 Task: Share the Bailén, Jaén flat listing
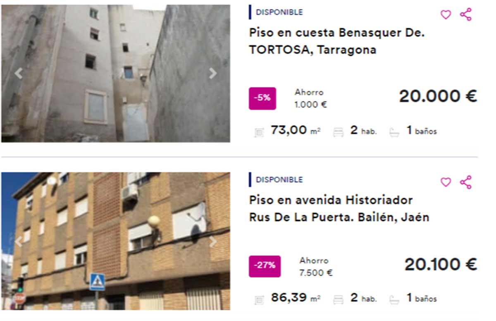[466, 182]
